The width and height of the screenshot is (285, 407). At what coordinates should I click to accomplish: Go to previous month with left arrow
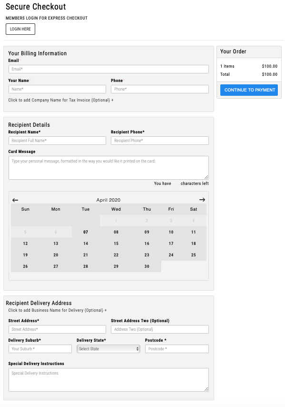click(x=15, y=200)
